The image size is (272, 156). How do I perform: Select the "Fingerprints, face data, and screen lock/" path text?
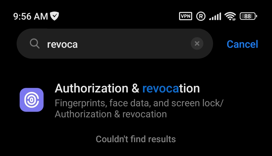click(x=139, y=103)
